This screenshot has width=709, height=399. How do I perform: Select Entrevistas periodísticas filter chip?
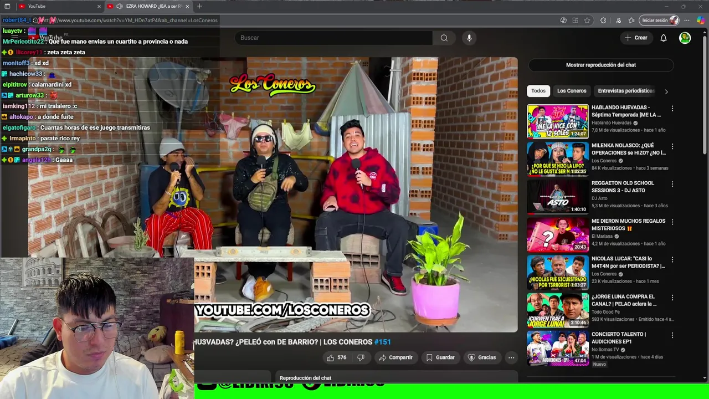(x=626, y=91)
